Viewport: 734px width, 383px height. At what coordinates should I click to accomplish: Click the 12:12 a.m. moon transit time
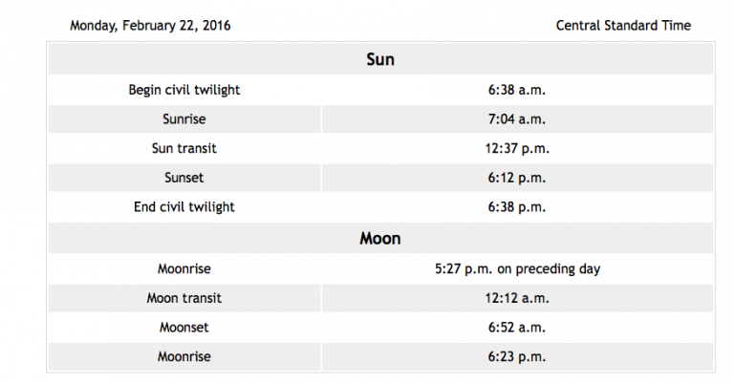(x=517, y=298)
